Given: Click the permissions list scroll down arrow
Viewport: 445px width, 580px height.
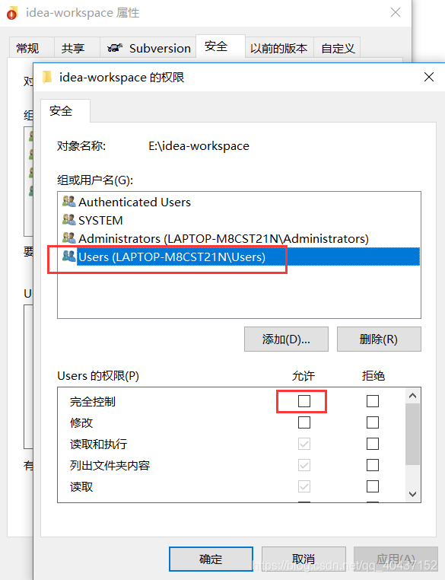Looking at the screenshot, I should pos(413,494).
